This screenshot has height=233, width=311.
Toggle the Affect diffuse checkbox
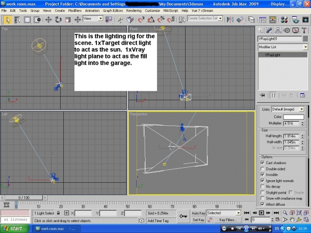pos(262,205)
